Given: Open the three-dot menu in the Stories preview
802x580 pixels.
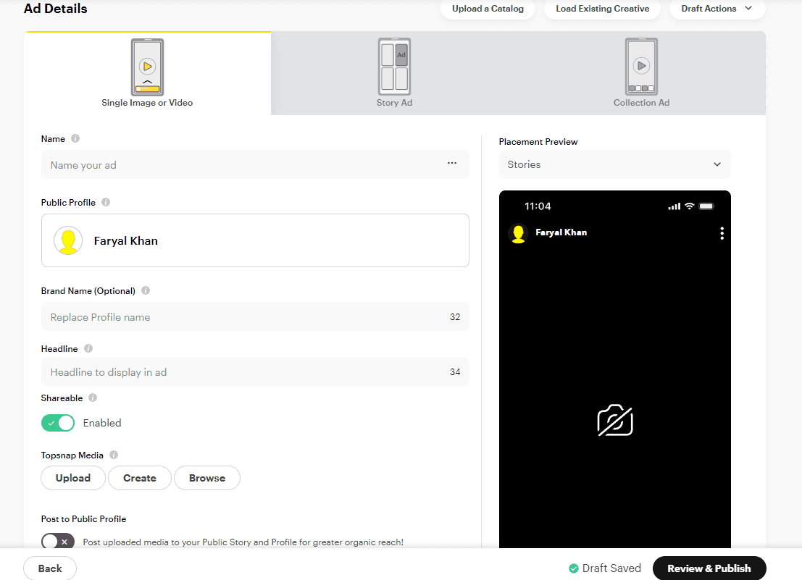Looking at the screenshot, I should (722, 233).
